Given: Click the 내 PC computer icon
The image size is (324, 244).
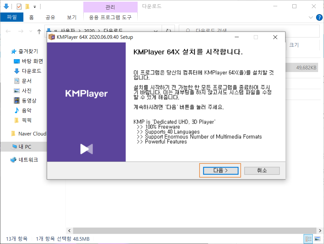Looking at the screenshot, I should coord(14,147).
